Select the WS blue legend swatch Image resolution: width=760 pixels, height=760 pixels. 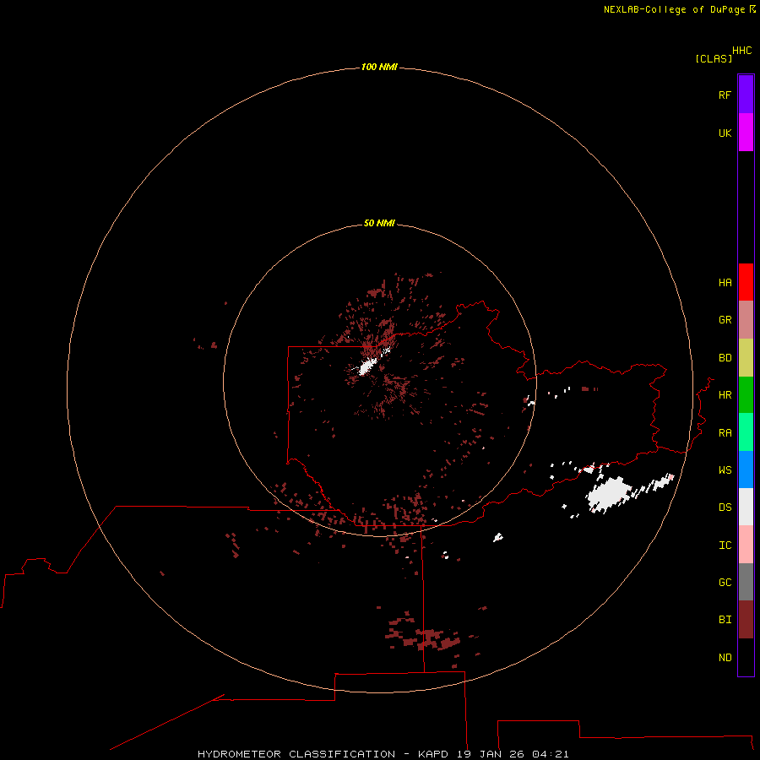pos(746,470)
